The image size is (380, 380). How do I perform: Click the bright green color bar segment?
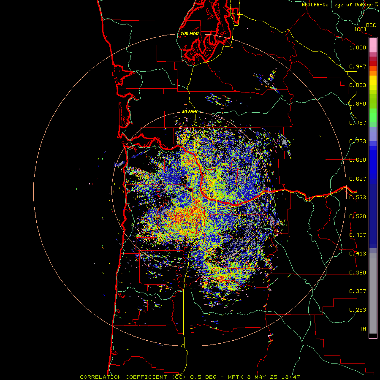373,115
